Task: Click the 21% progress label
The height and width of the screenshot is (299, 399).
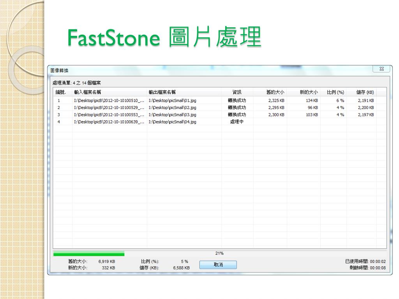Action: (x=219, y=253)
